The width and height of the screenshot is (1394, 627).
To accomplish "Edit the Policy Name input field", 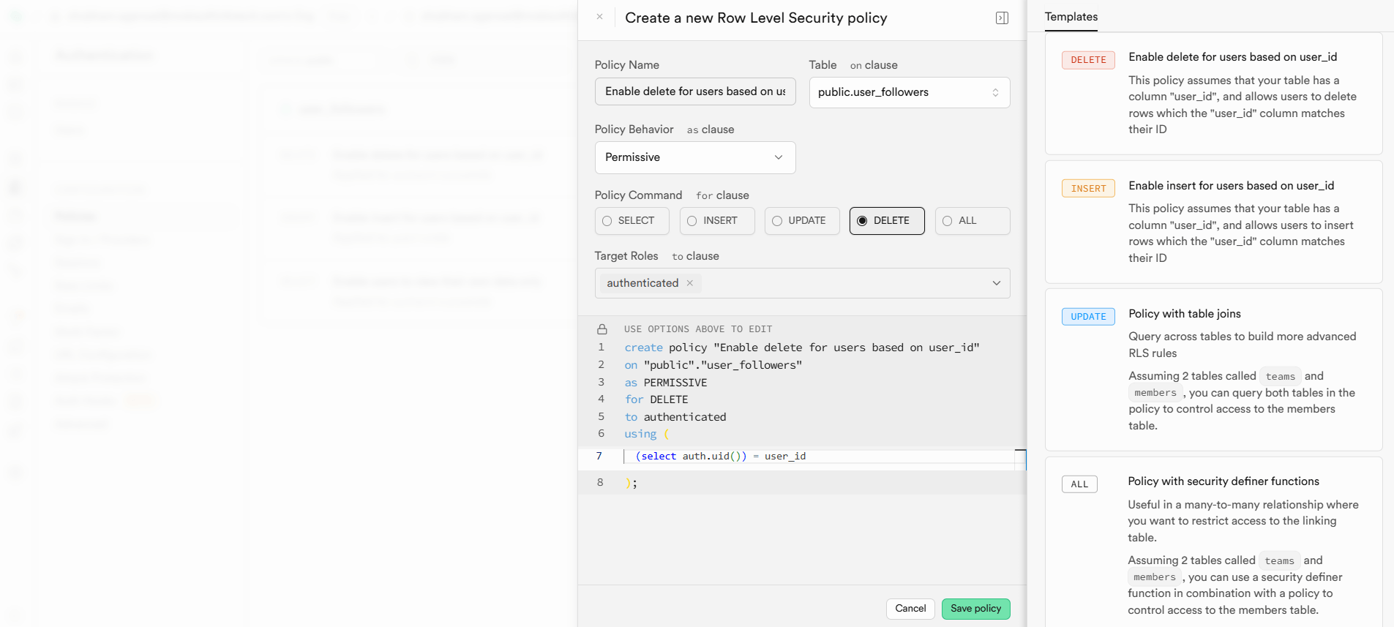I will tap(695, 91).
